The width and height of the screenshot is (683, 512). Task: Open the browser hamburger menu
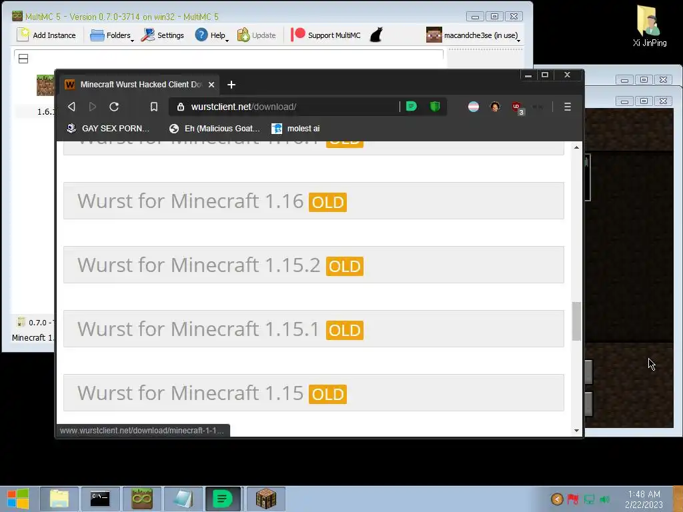pyautogui.click(x=567, y=107)
